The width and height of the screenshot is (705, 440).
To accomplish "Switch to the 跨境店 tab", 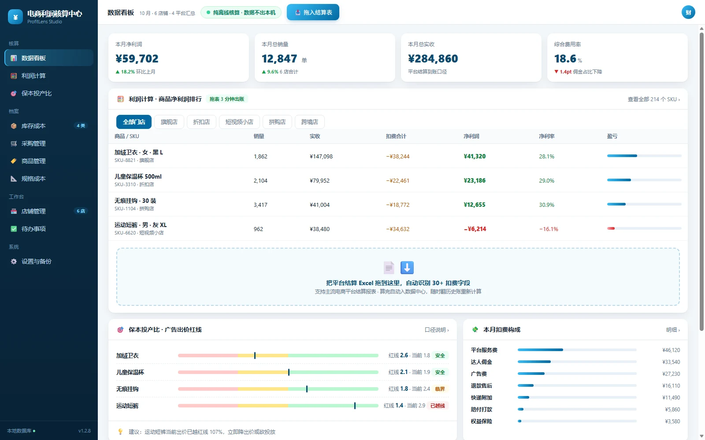I will coord(310,122).
